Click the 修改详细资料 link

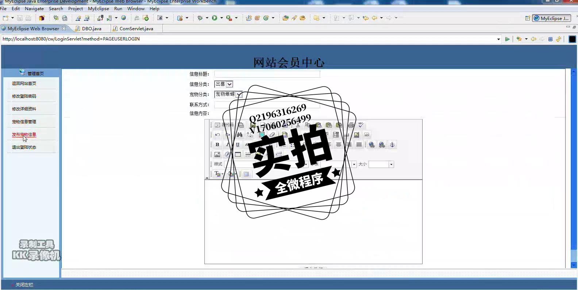[x=24, y=109]
